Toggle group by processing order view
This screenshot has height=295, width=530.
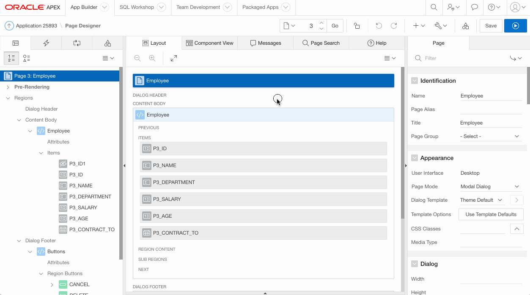[11, 58]
